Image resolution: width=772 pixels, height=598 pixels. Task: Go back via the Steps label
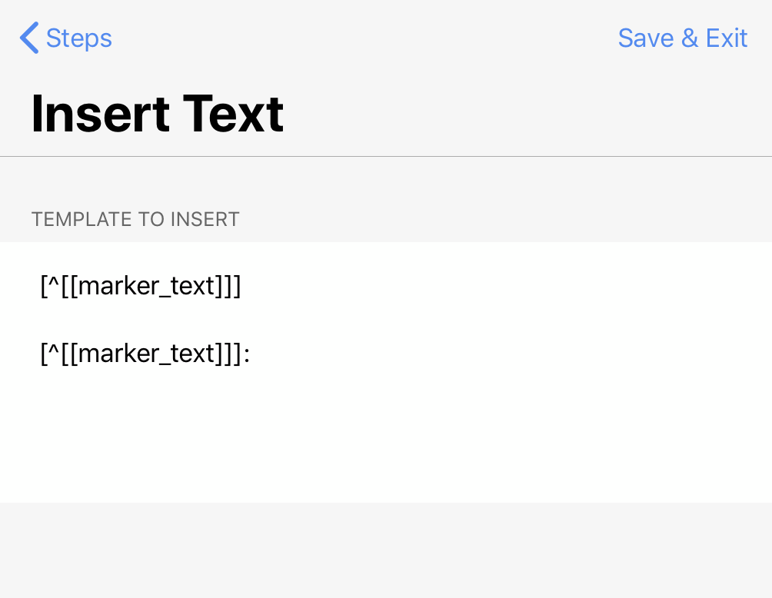pos(78,38)
